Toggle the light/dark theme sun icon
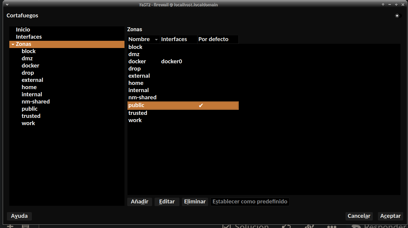 pos(397,16)
